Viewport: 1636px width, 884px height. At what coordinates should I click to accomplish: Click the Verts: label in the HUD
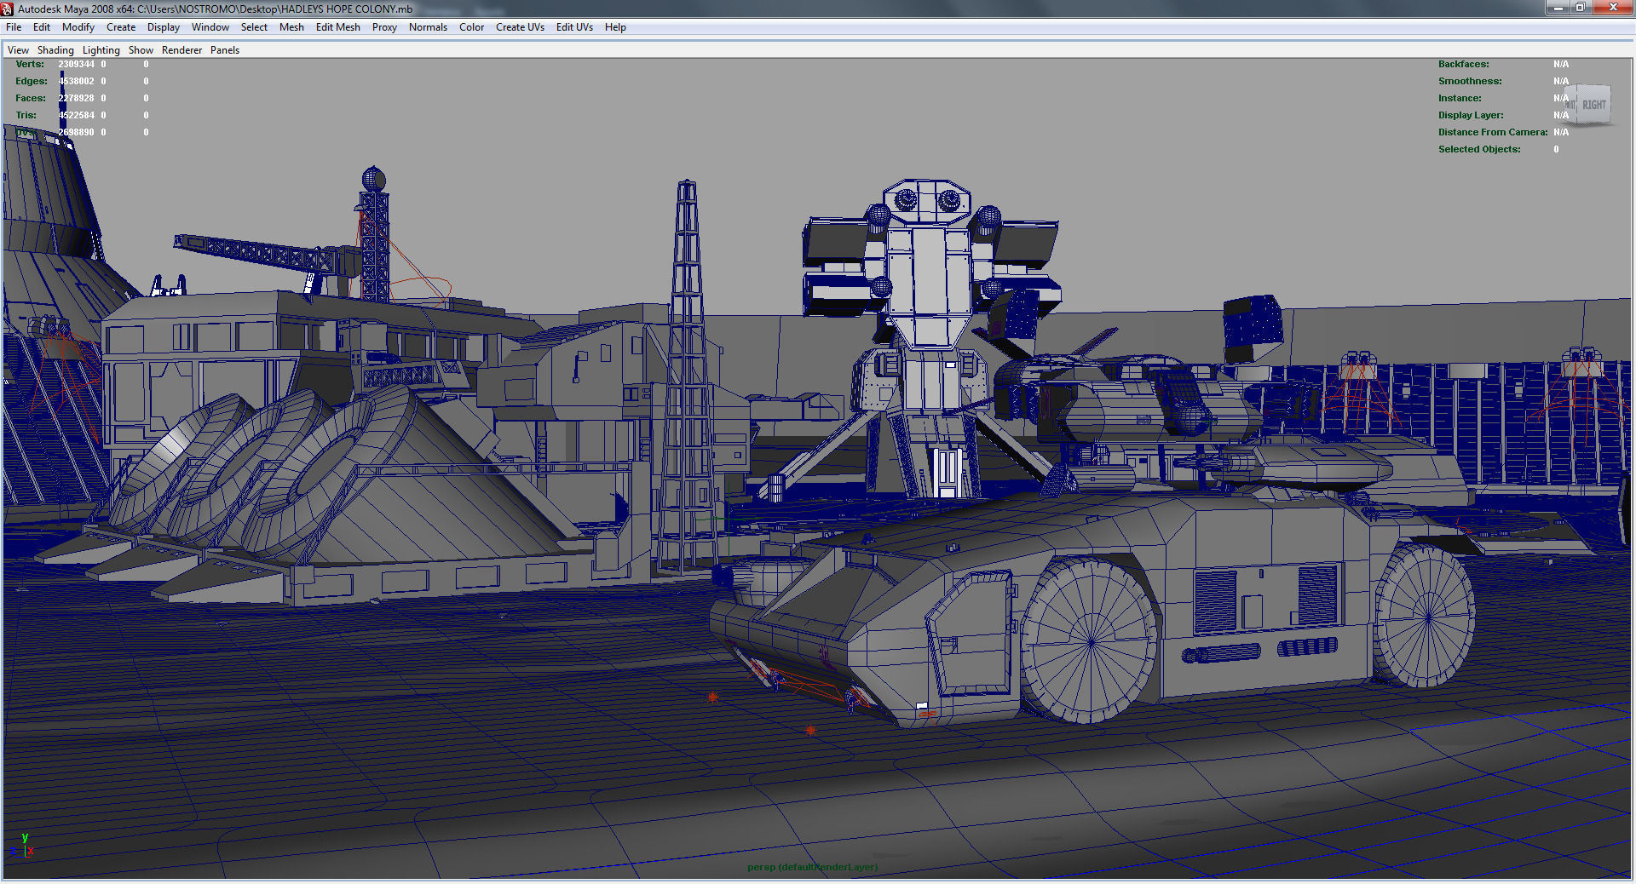(30, 64)
